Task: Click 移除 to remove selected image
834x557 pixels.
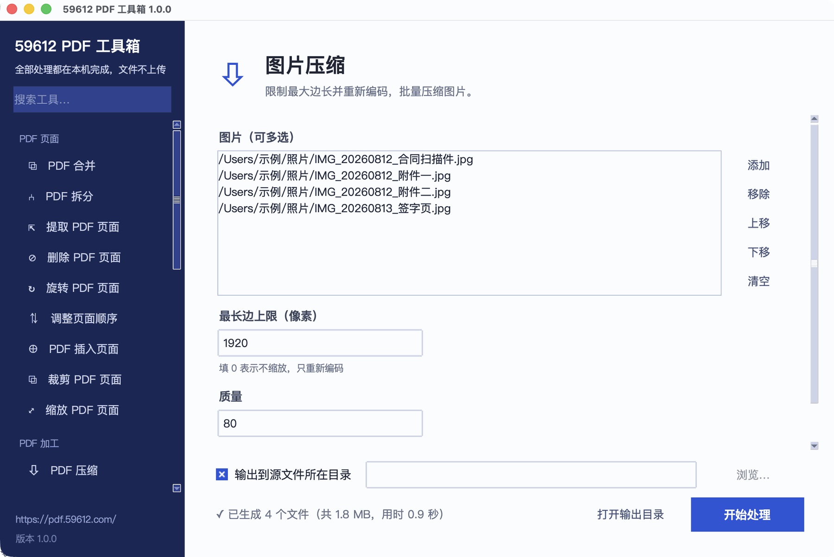Action: 758,194
